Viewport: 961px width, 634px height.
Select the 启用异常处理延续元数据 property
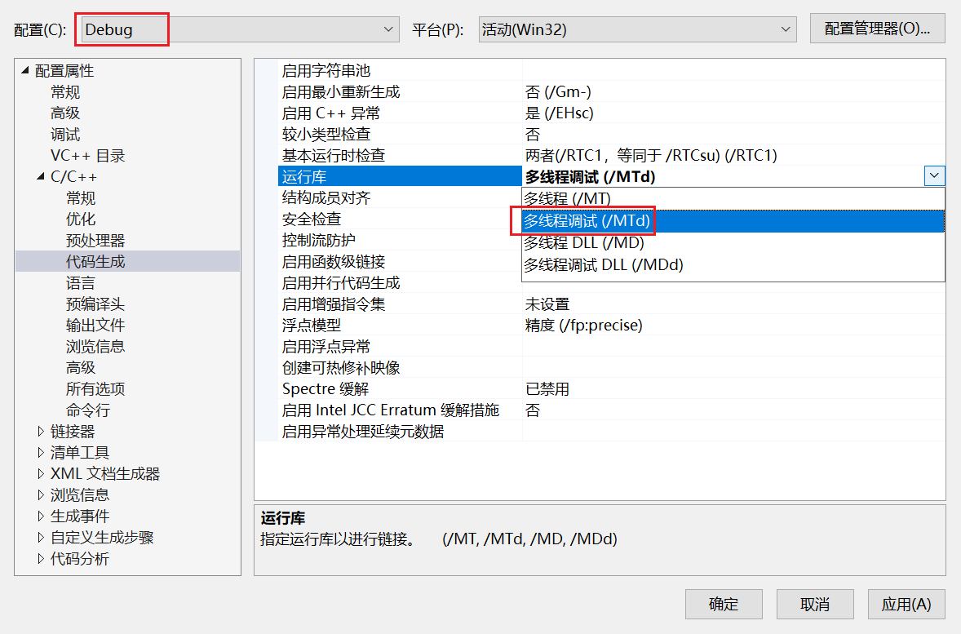(363, 431)
